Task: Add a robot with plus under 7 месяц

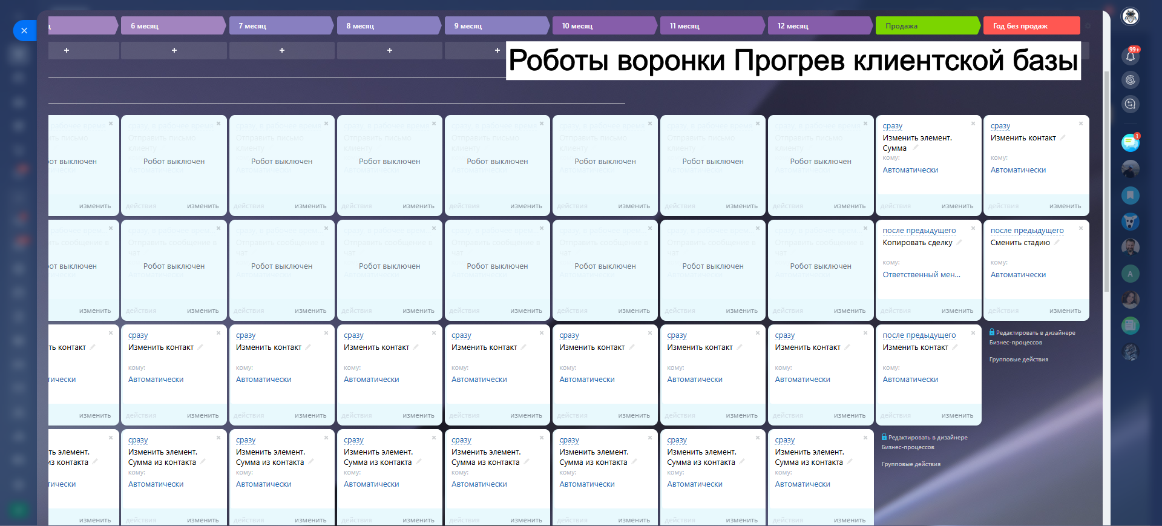Action: pyautogui.click(x=282, y=50)
